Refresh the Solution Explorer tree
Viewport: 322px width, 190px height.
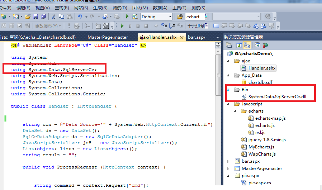239,45
